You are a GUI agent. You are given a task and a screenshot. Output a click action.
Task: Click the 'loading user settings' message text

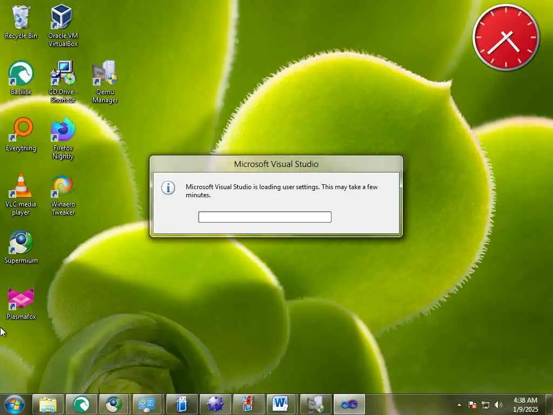point(281,191)
